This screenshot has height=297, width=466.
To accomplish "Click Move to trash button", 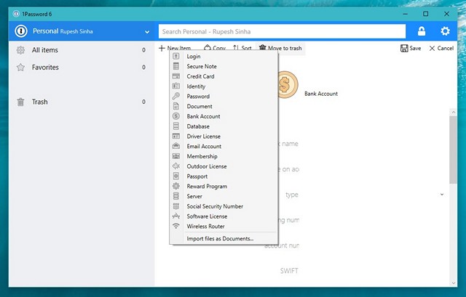I will point(280,48).
